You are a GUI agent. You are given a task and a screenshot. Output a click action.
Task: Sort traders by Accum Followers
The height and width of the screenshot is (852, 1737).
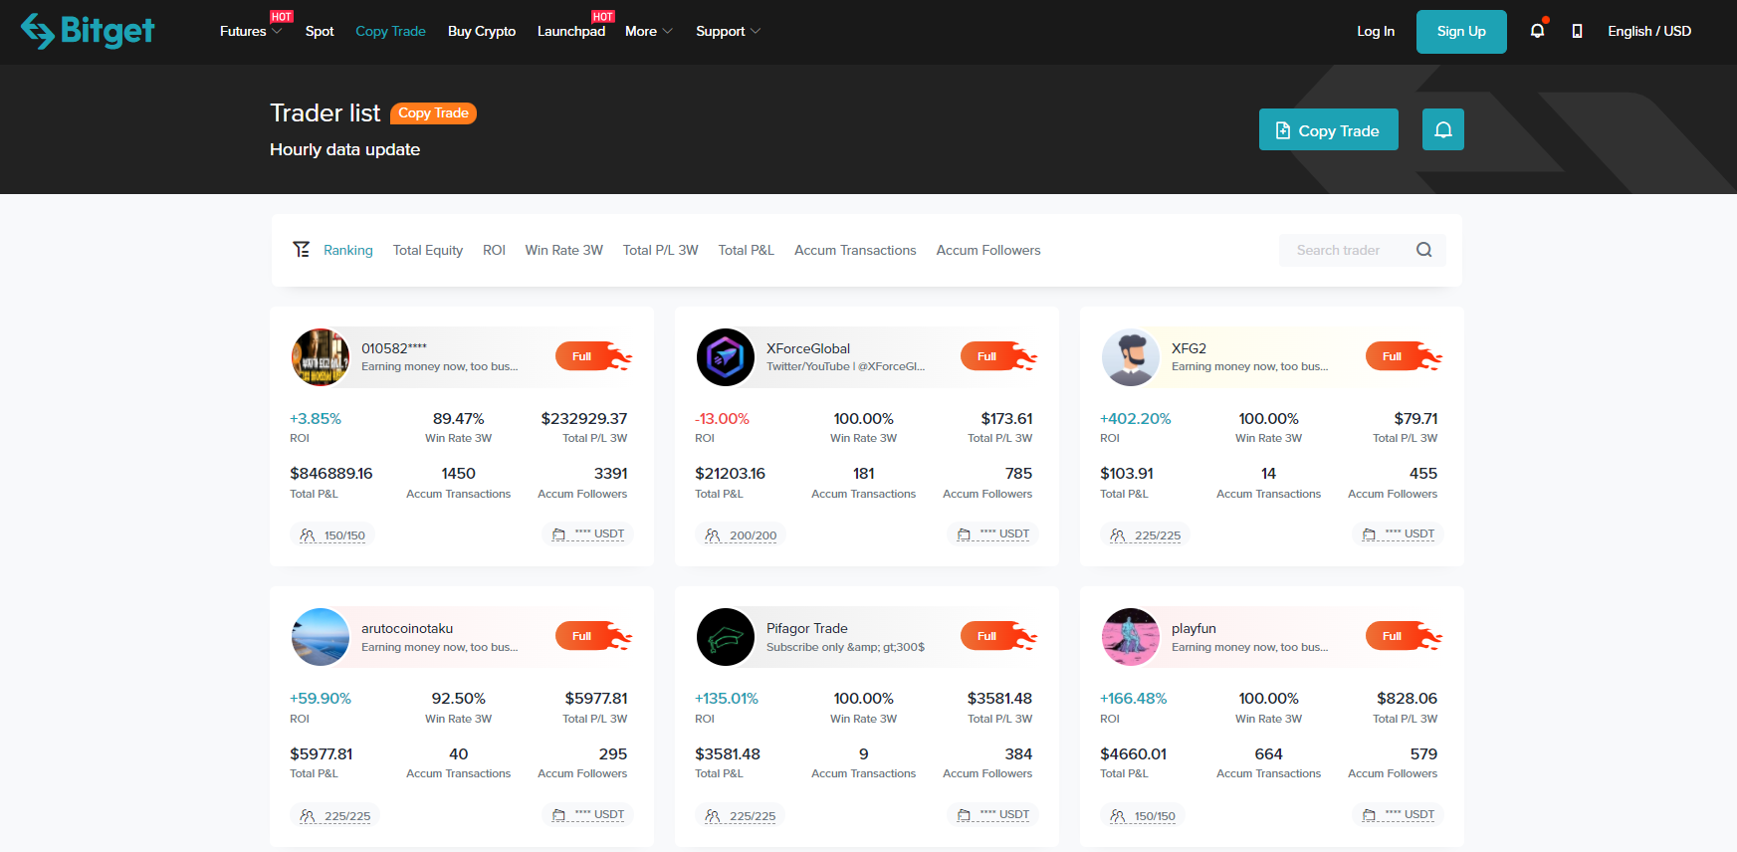pos(988,250)
